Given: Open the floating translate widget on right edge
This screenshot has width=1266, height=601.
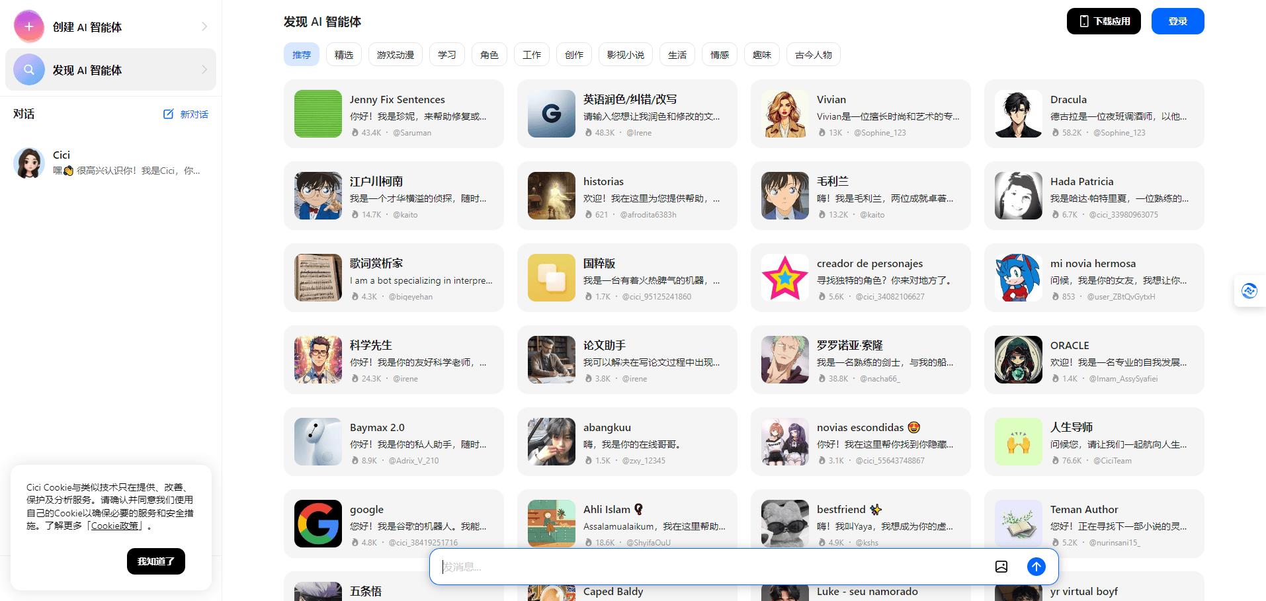Looking at the screenshot, I should click(x=1249, y=291).
